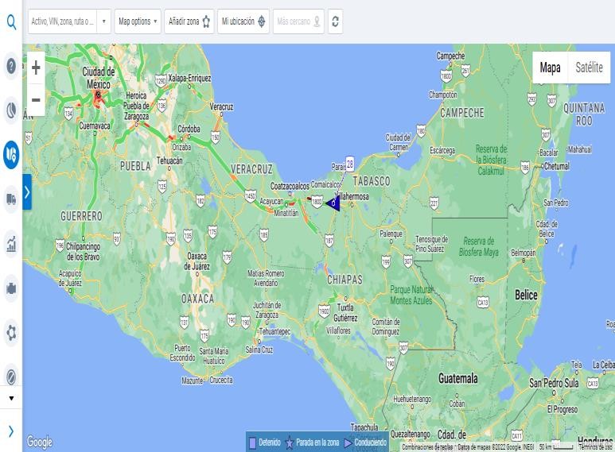Open the engine diagnostics icon in sidebar
Image resolution: width=615 pixels, height=452 pixels.
pyautogui.click(x=11, y=288)
